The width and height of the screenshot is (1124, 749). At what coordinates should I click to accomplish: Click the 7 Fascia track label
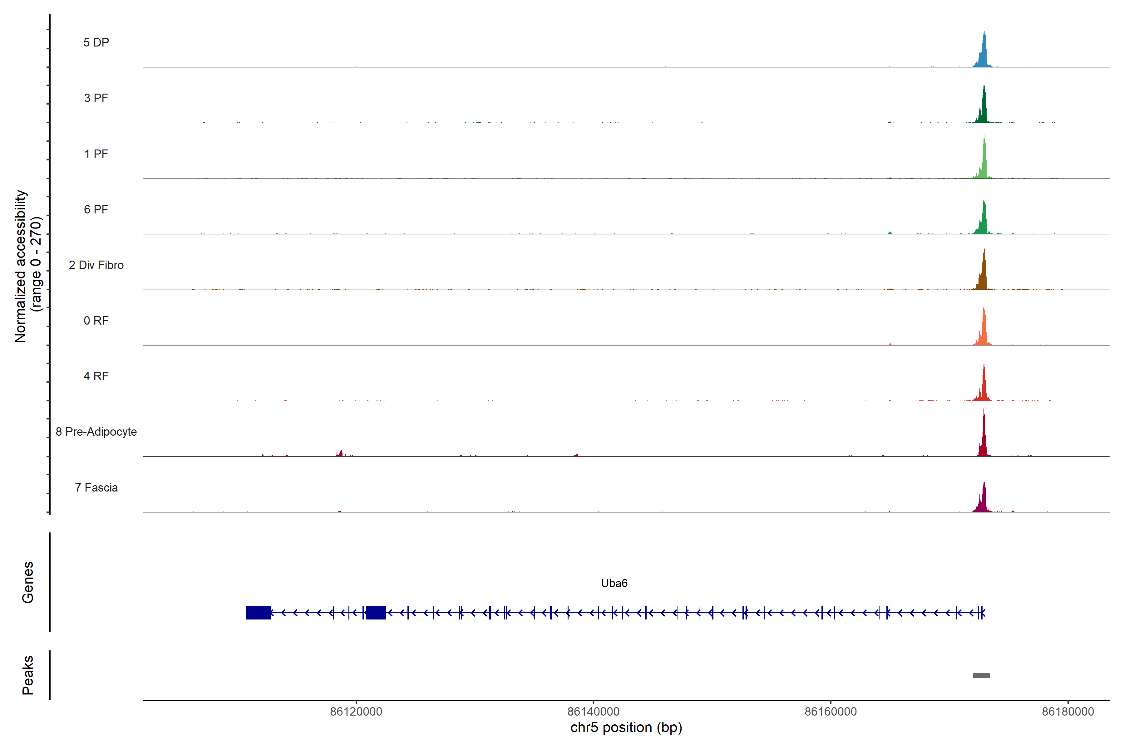click(x=96, y=487)
